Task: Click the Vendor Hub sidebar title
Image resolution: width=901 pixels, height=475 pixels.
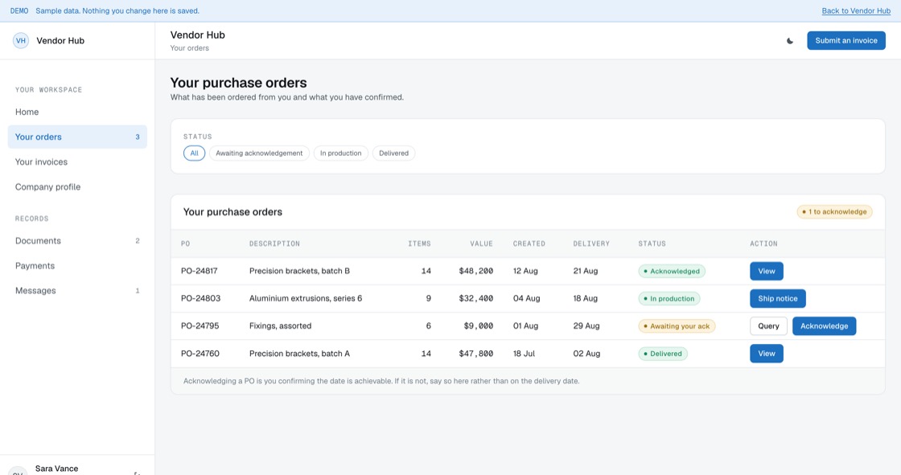Action: [60, 41]
